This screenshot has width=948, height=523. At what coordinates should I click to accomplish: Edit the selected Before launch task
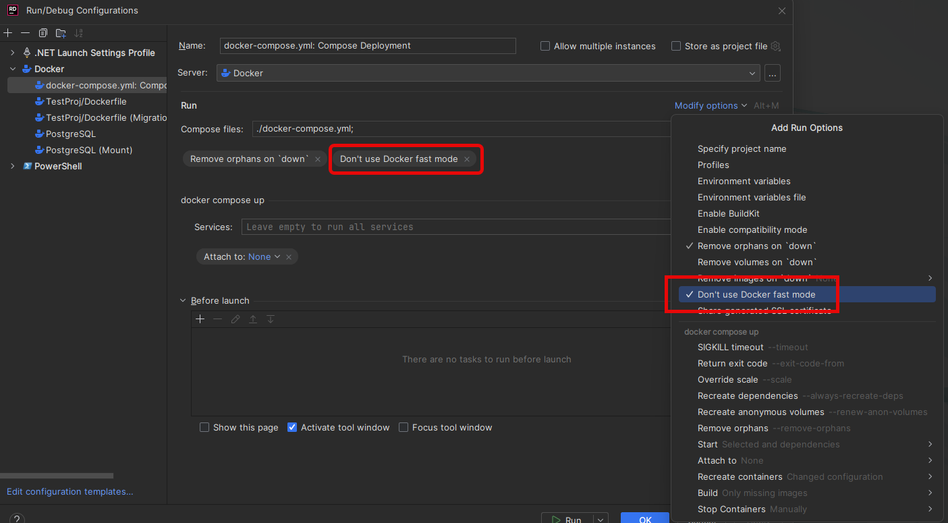(235, 319)
